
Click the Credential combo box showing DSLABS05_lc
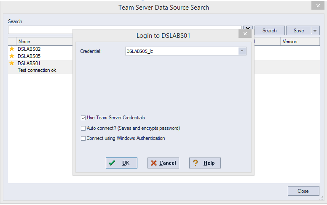click(x=185, y=51)
